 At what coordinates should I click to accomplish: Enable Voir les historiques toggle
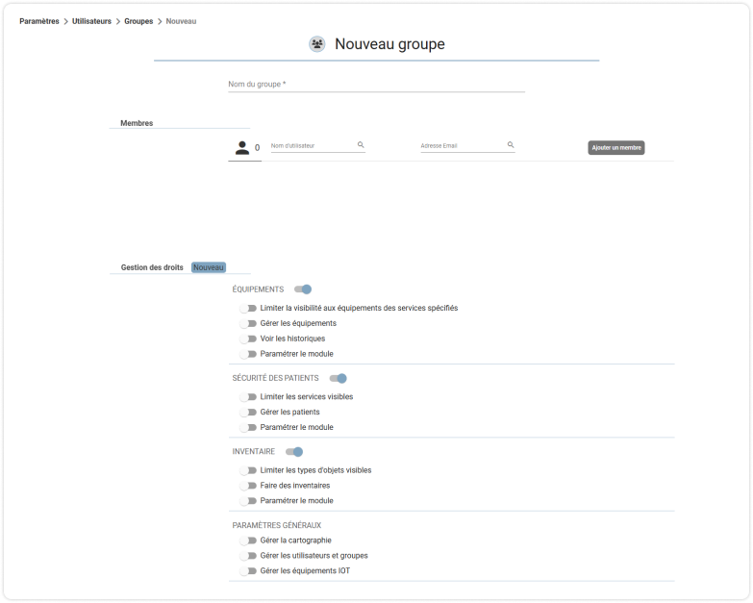(x=248, y=339)
